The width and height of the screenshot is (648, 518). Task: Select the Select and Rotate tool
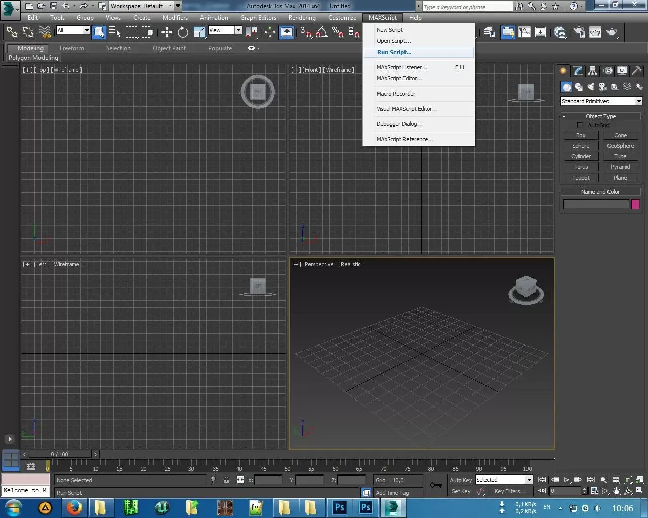(x=183, y=32)
